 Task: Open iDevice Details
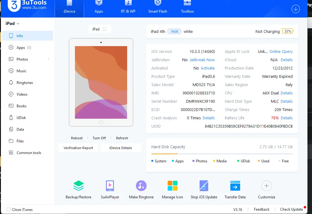[121, 148]
